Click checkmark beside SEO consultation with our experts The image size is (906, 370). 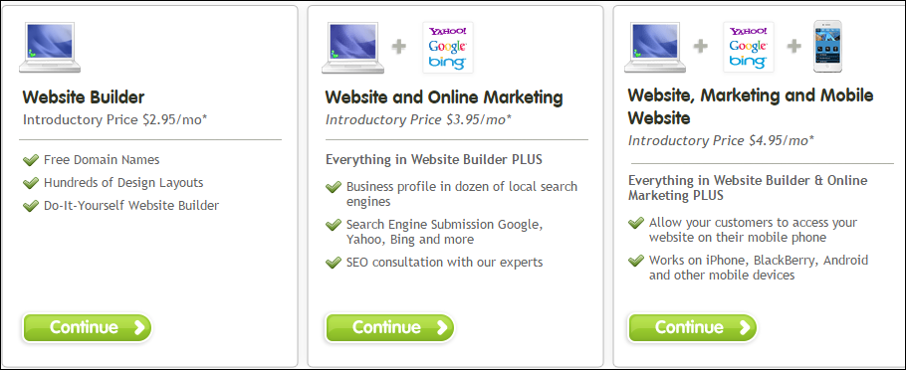pos(334,263)
